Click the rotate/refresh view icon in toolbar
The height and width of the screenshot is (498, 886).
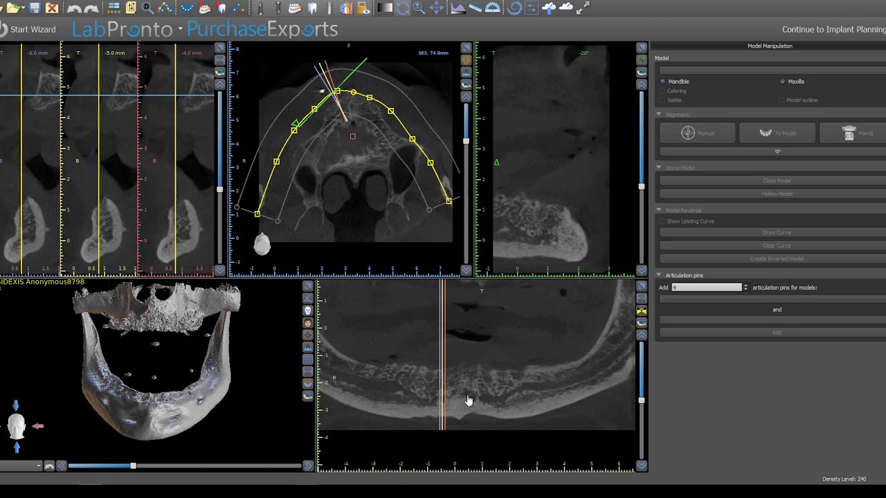point(402,8)
